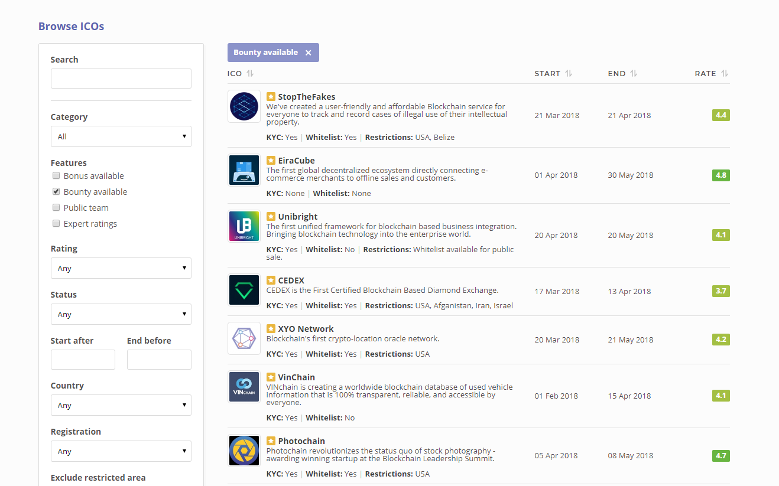Click the star badge beside Unibright
This screenshot has width=779, height=486.
click(271, 217)
